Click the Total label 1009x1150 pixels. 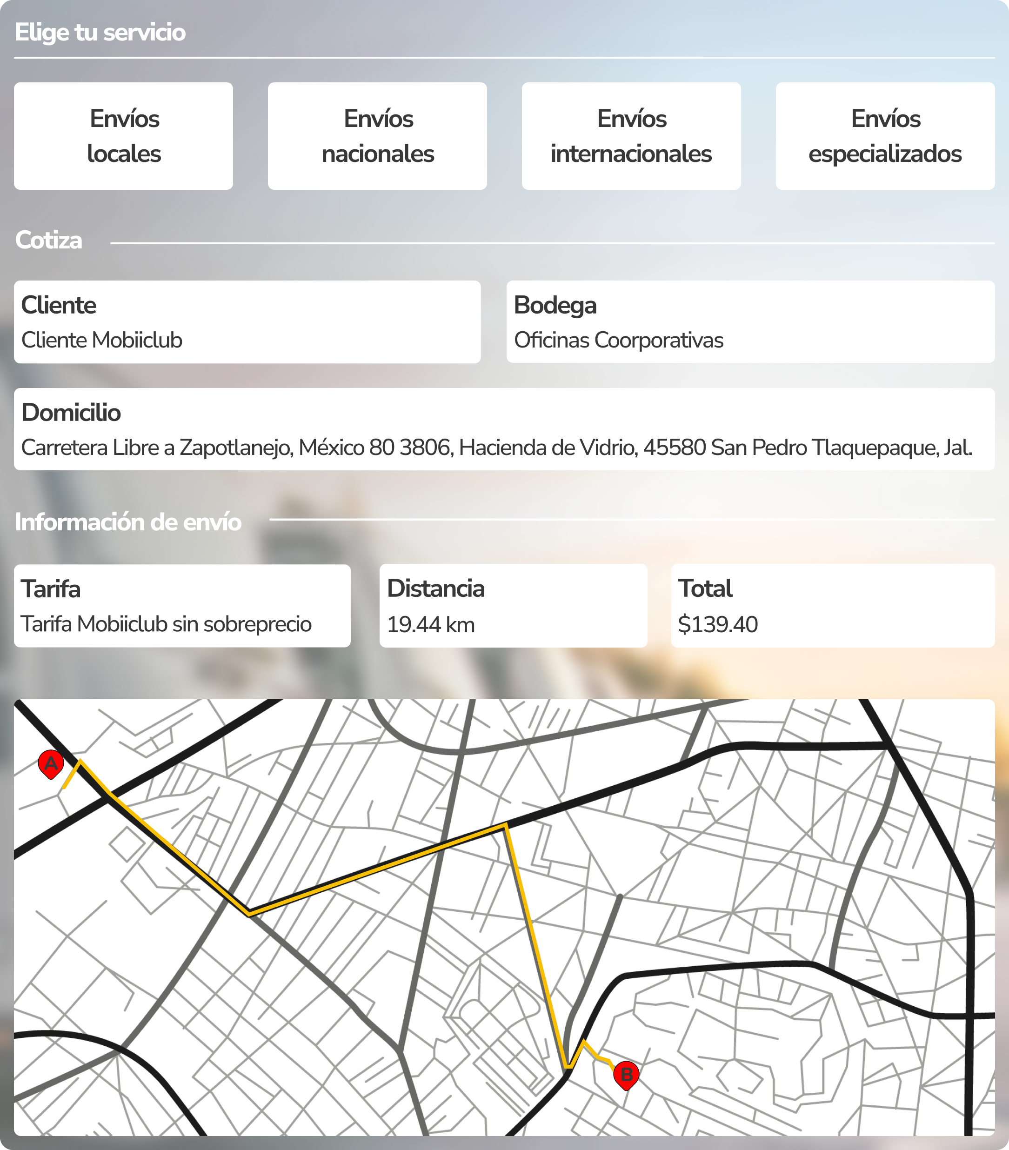705,588
